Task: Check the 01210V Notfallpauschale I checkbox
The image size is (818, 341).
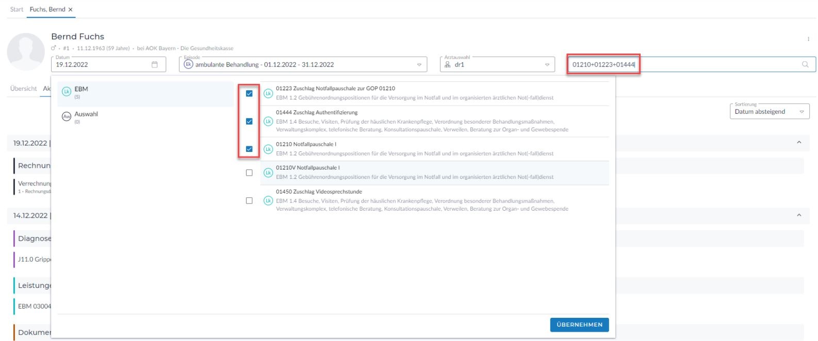Action: coord(249,173)
